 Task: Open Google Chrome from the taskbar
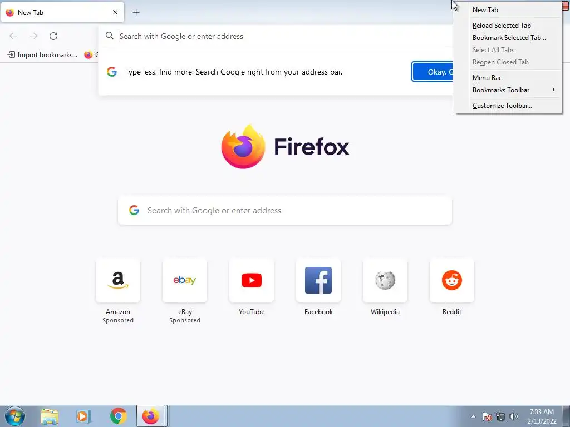118,416
